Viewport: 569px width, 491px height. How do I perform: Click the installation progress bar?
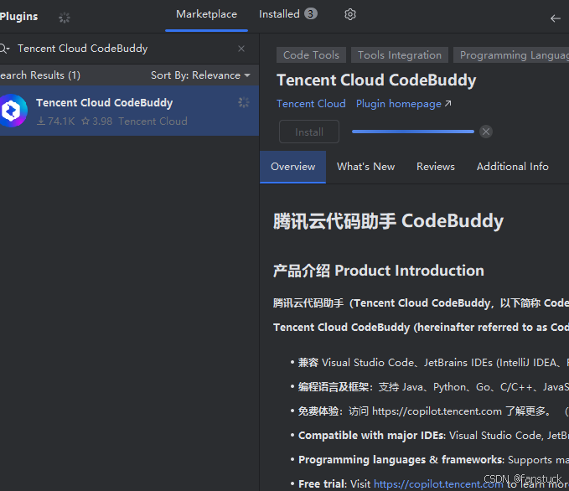[413, 132]
